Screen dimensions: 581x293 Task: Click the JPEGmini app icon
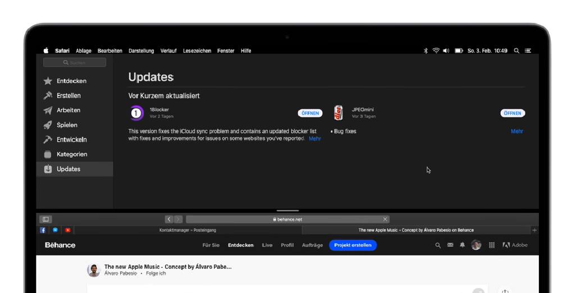[338, 113]
